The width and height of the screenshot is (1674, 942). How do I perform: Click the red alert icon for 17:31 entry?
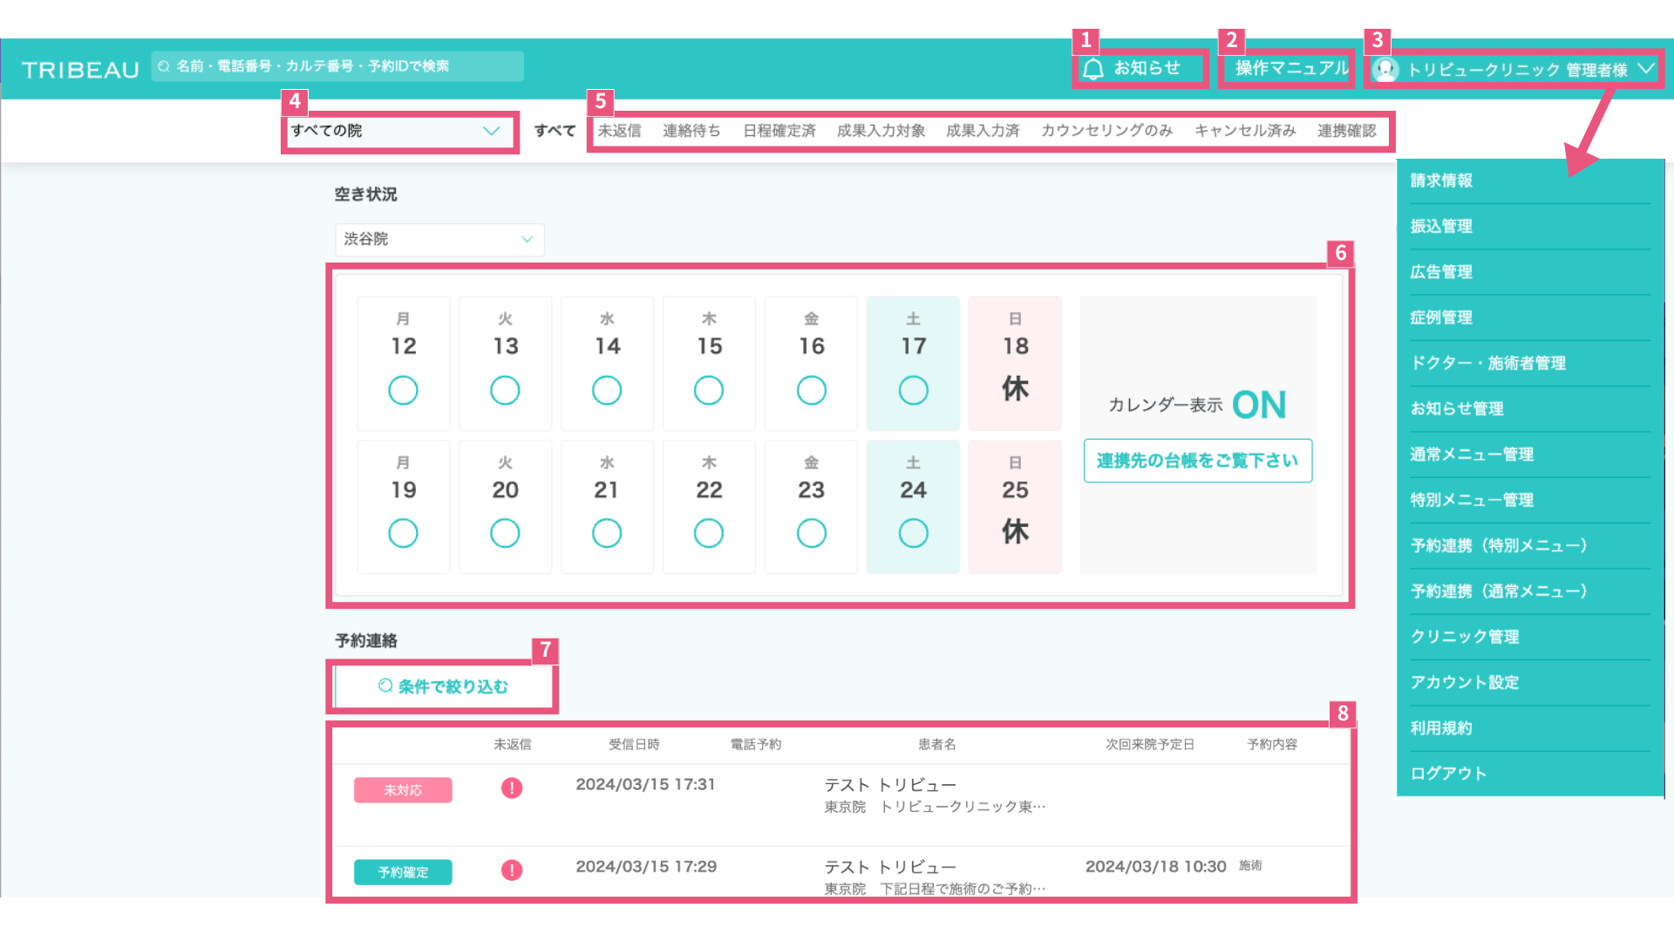click(512, 788)
